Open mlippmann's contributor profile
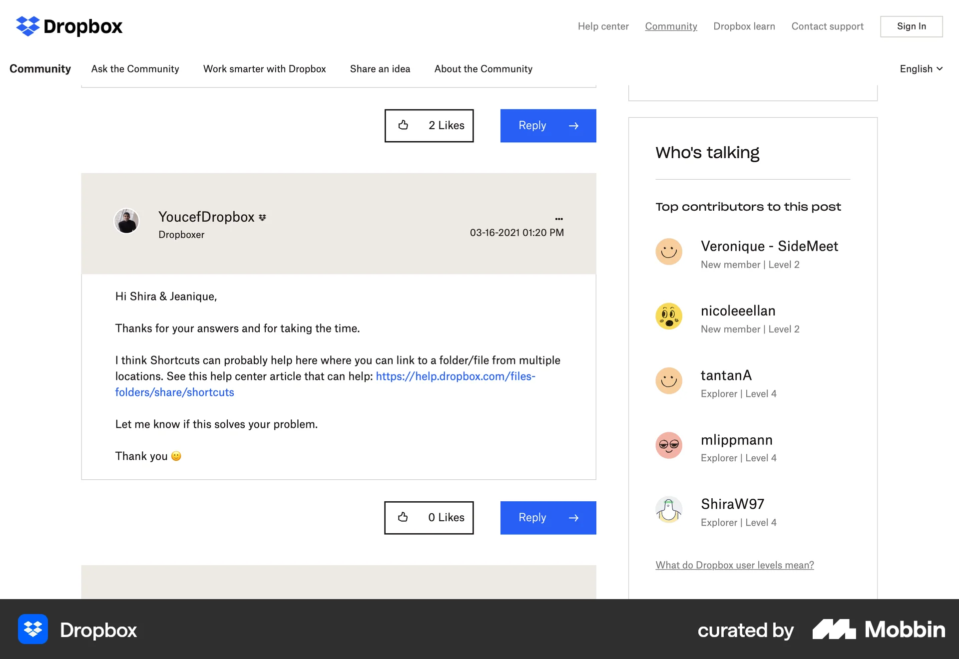 click(736, 440)
